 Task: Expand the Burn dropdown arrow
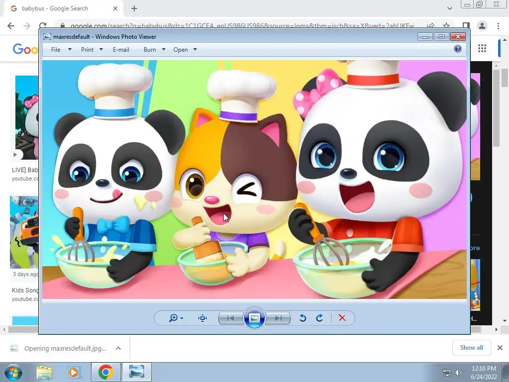tap(164, 49)
